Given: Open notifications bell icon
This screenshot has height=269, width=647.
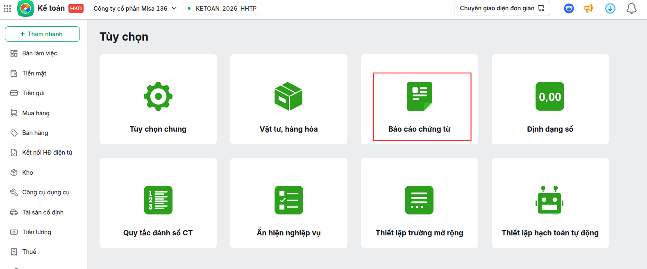Looking at the screenshot, I should (x=631, y=8).
